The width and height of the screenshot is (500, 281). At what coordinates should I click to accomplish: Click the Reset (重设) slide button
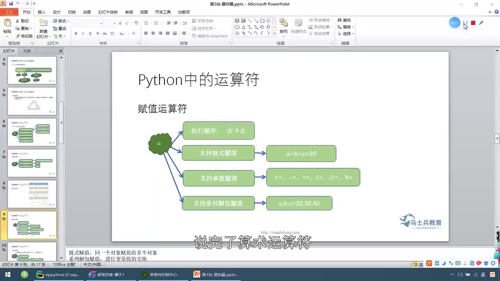[60, 28]
